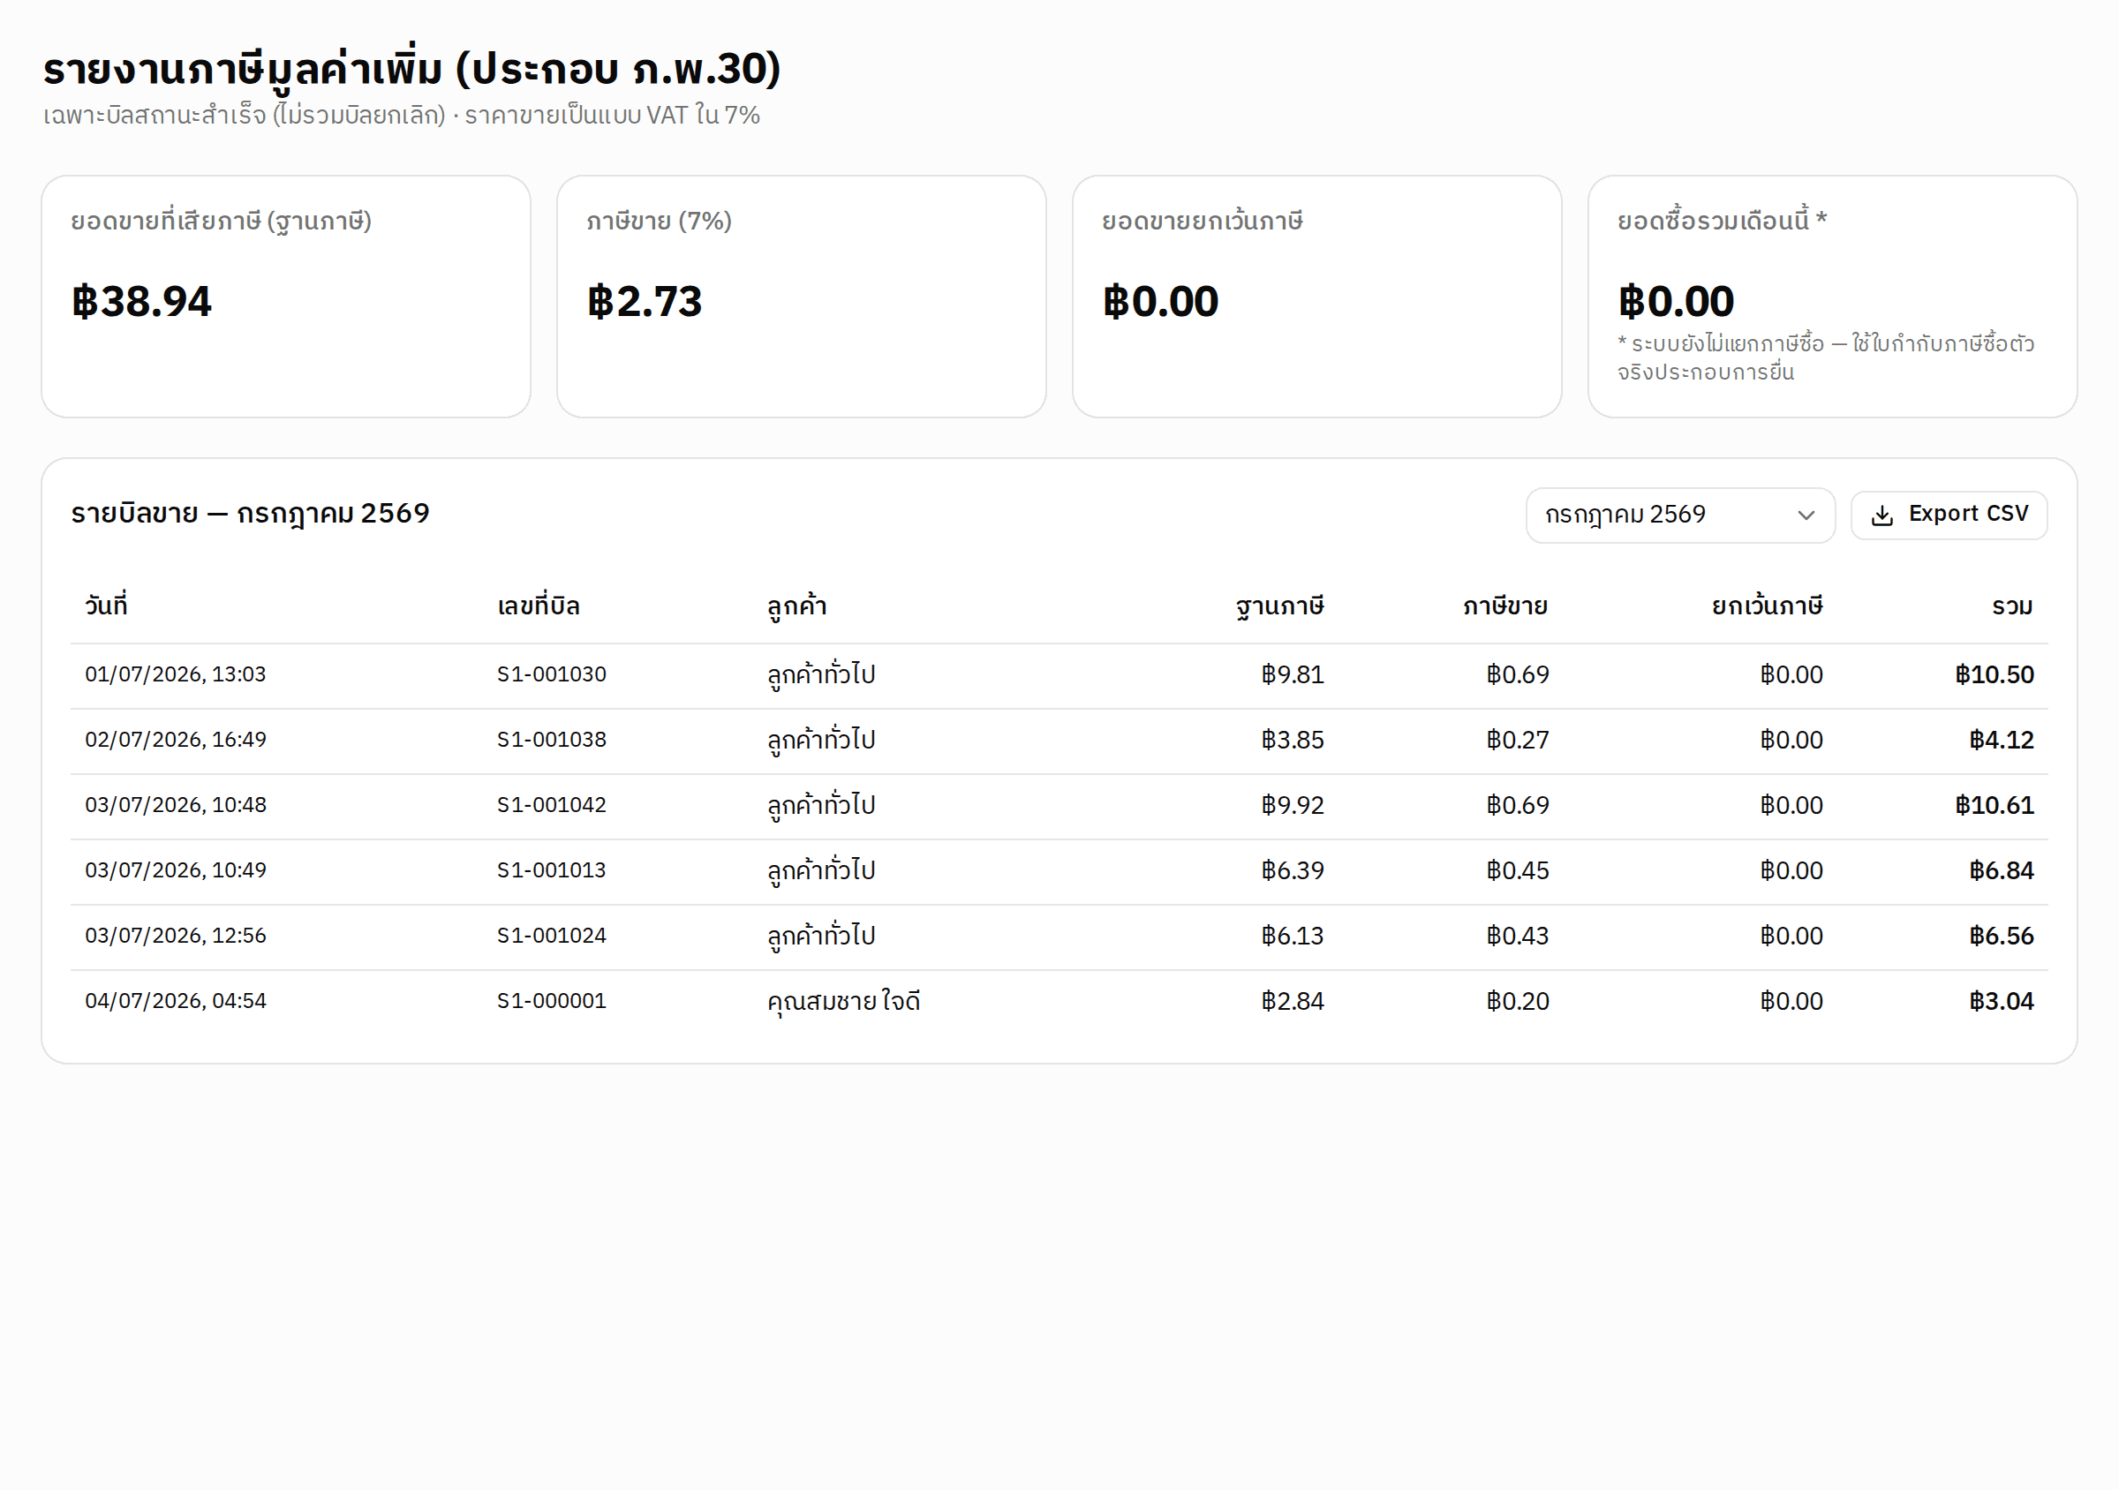The image size is (2119, 1490).
Task: Expand the month dropdown chevron
Action: [1806, 515]
